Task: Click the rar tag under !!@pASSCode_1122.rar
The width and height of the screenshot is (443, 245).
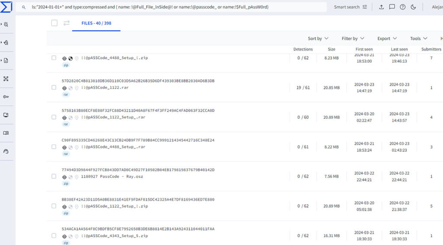Action: pyautogui.click(x=66, y=95)
